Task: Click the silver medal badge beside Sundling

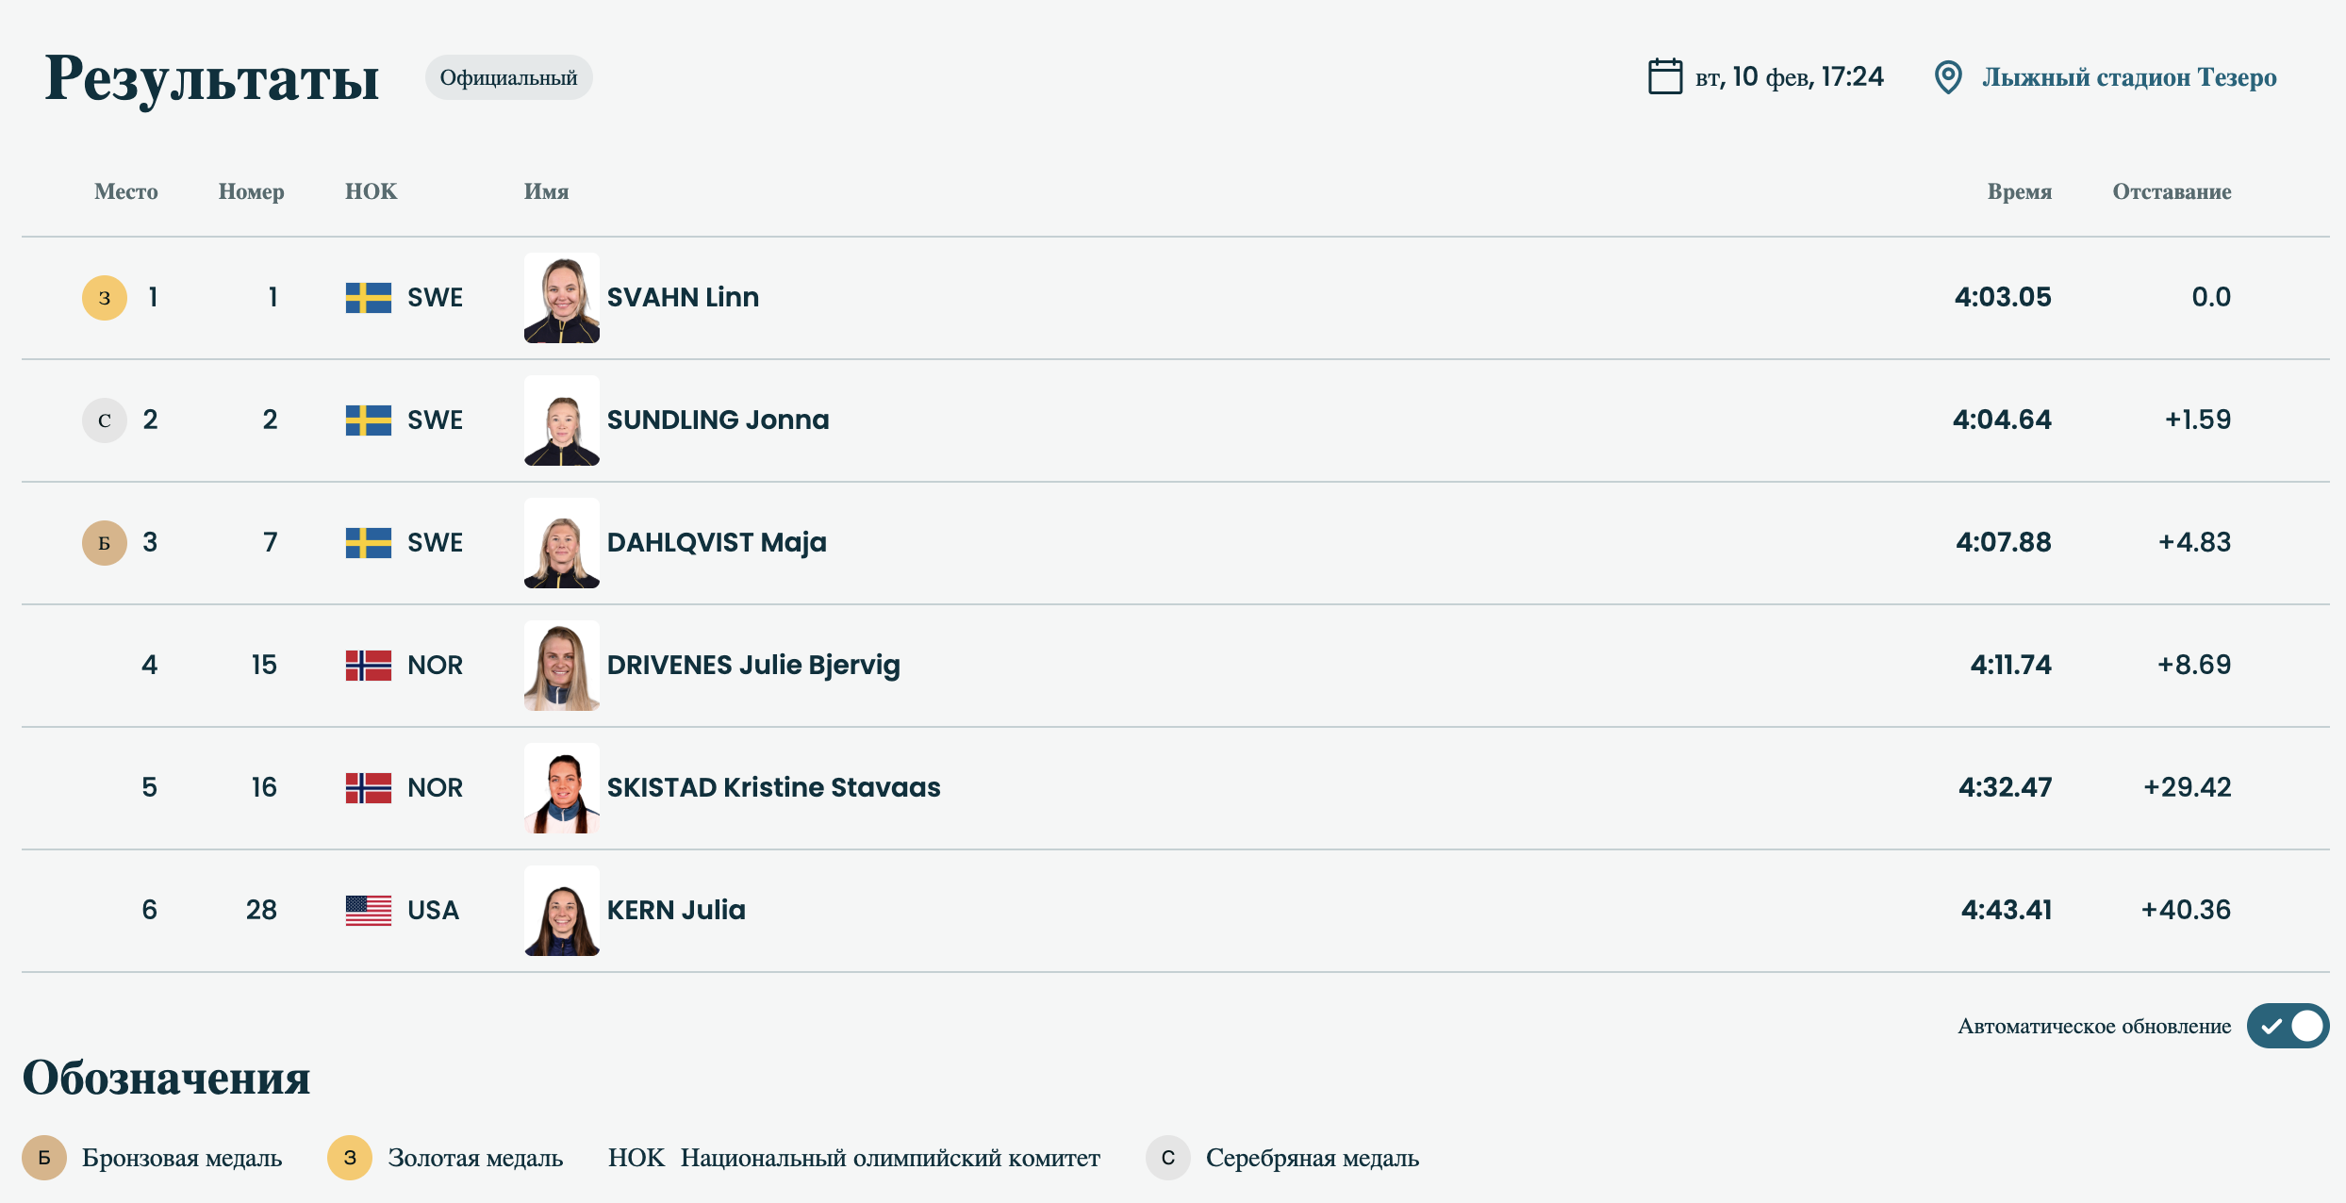Action: (105, 420)
